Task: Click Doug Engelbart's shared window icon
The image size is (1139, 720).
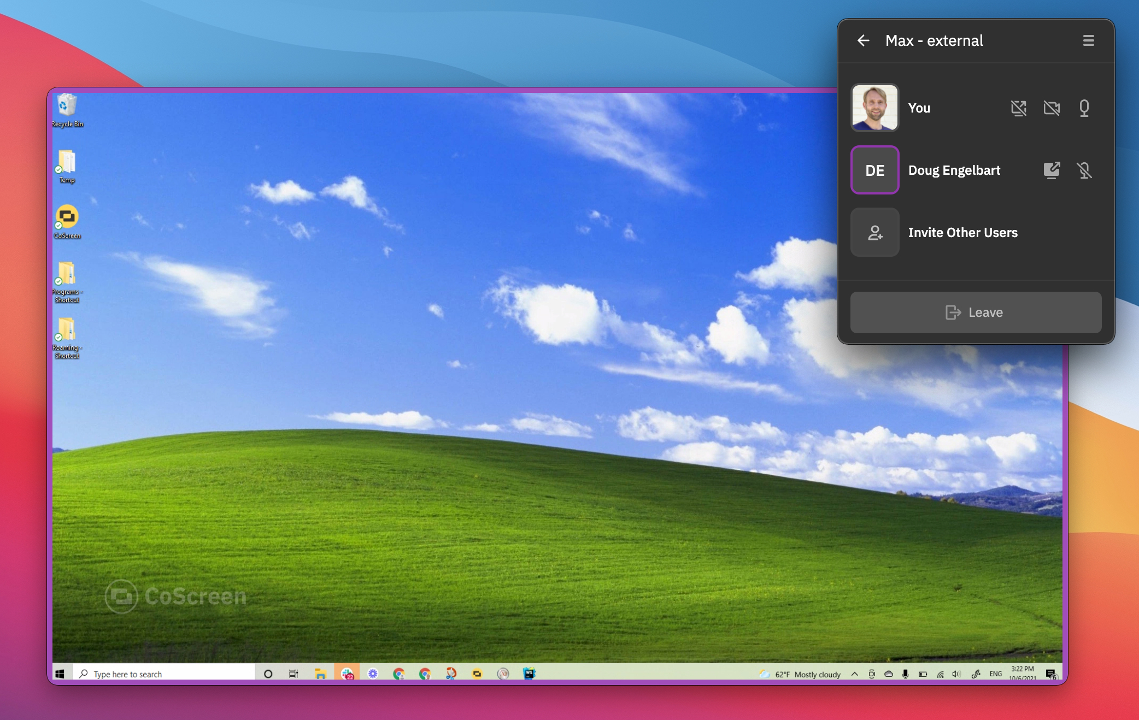Action: [x=1052, y=170]
